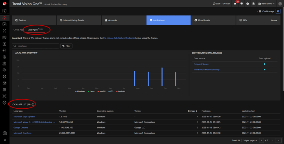Click the Local app search field
The width and height of the screenshot is (284, 144).
[36, 46]
